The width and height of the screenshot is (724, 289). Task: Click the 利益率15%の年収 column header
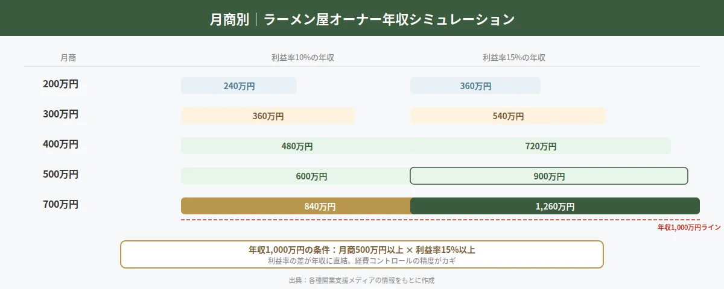coord(514,58)
